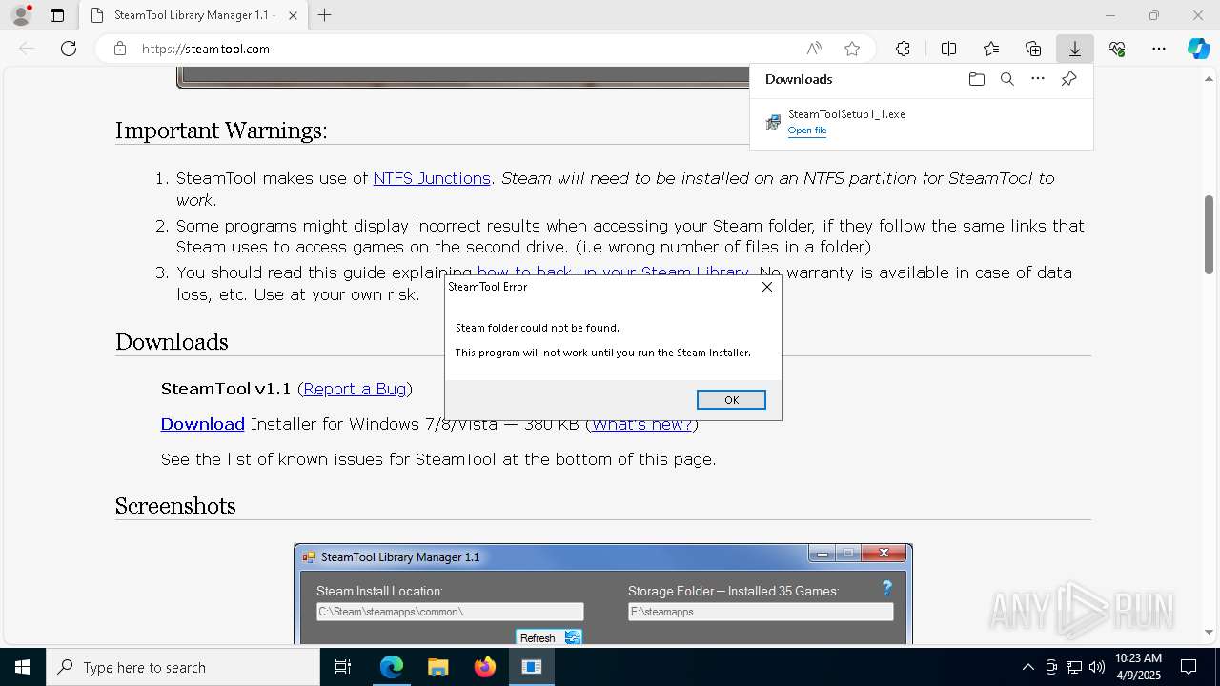Toggle Downloads toolbar button
The height and width of the screenshot is (686, 1220).
[1075, 49]
